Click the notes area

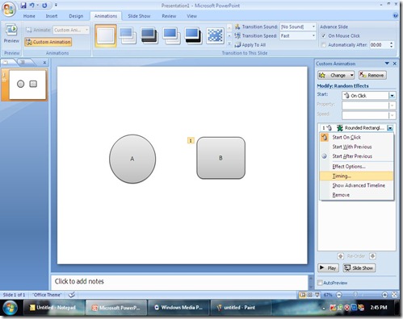click(x=179, y=282)
